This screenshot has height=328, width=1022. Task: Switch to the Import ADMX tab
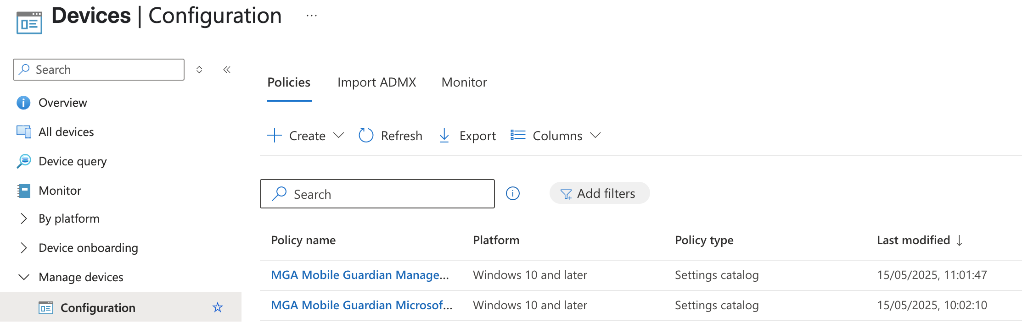376,82
